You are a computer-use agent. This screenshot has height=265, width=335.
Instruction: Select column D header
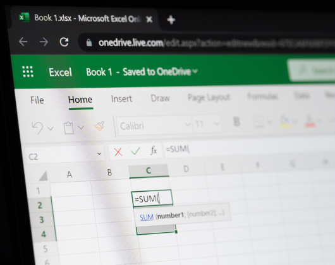(186, 169)
